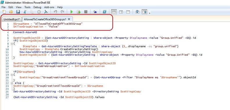Run the script with green play icon
Image resolution: width=230 pixels, height=110 pixels.
tap(71, 12)
